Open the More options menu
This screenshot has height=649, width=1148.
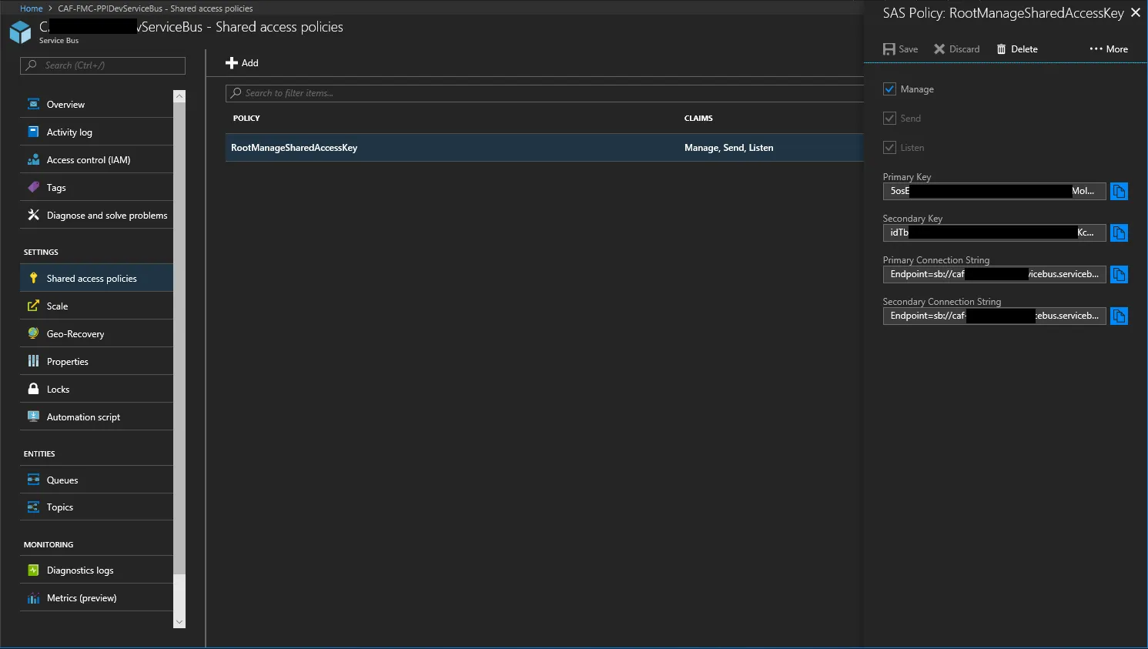point(1109,49)
